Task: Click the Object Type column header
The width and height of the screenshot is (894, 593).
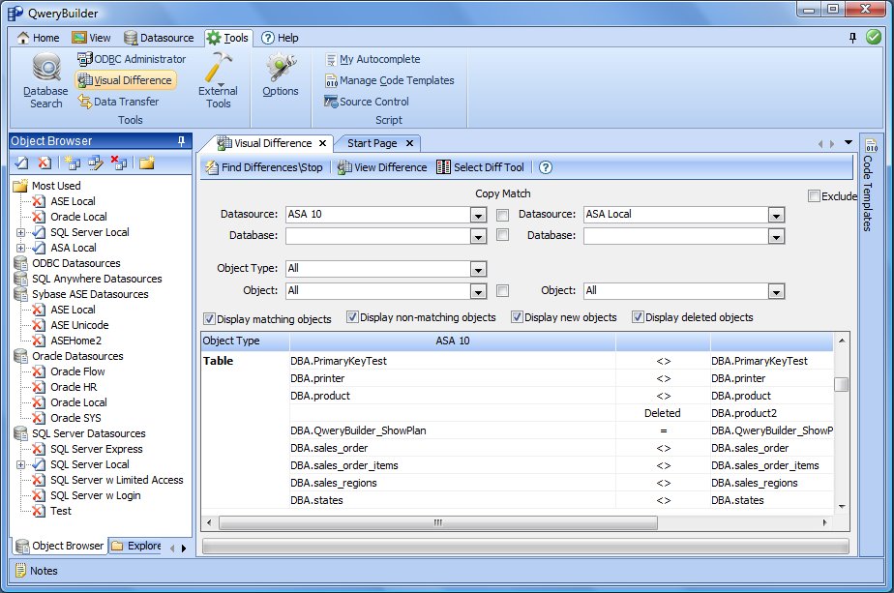Action: 245,341
